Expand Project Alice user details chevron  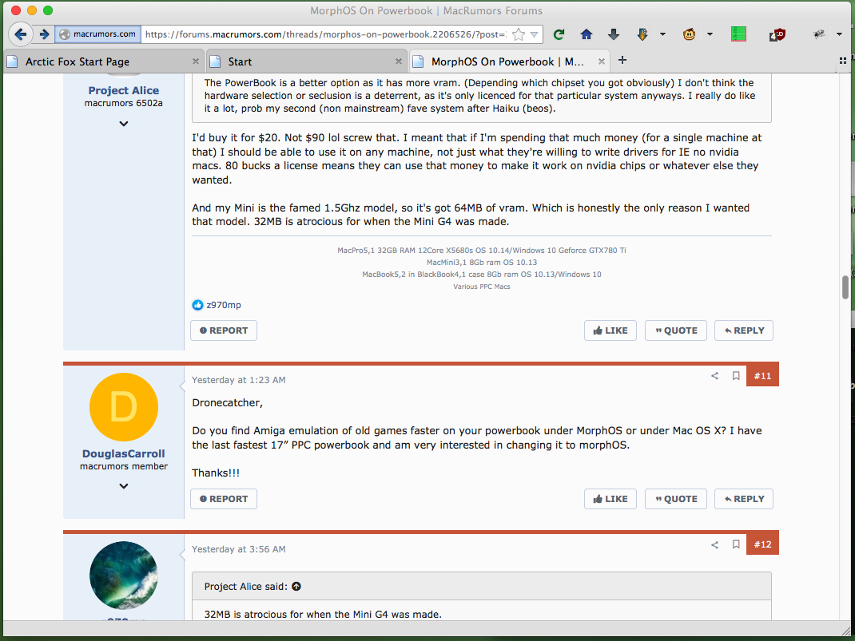coord(124,124)
